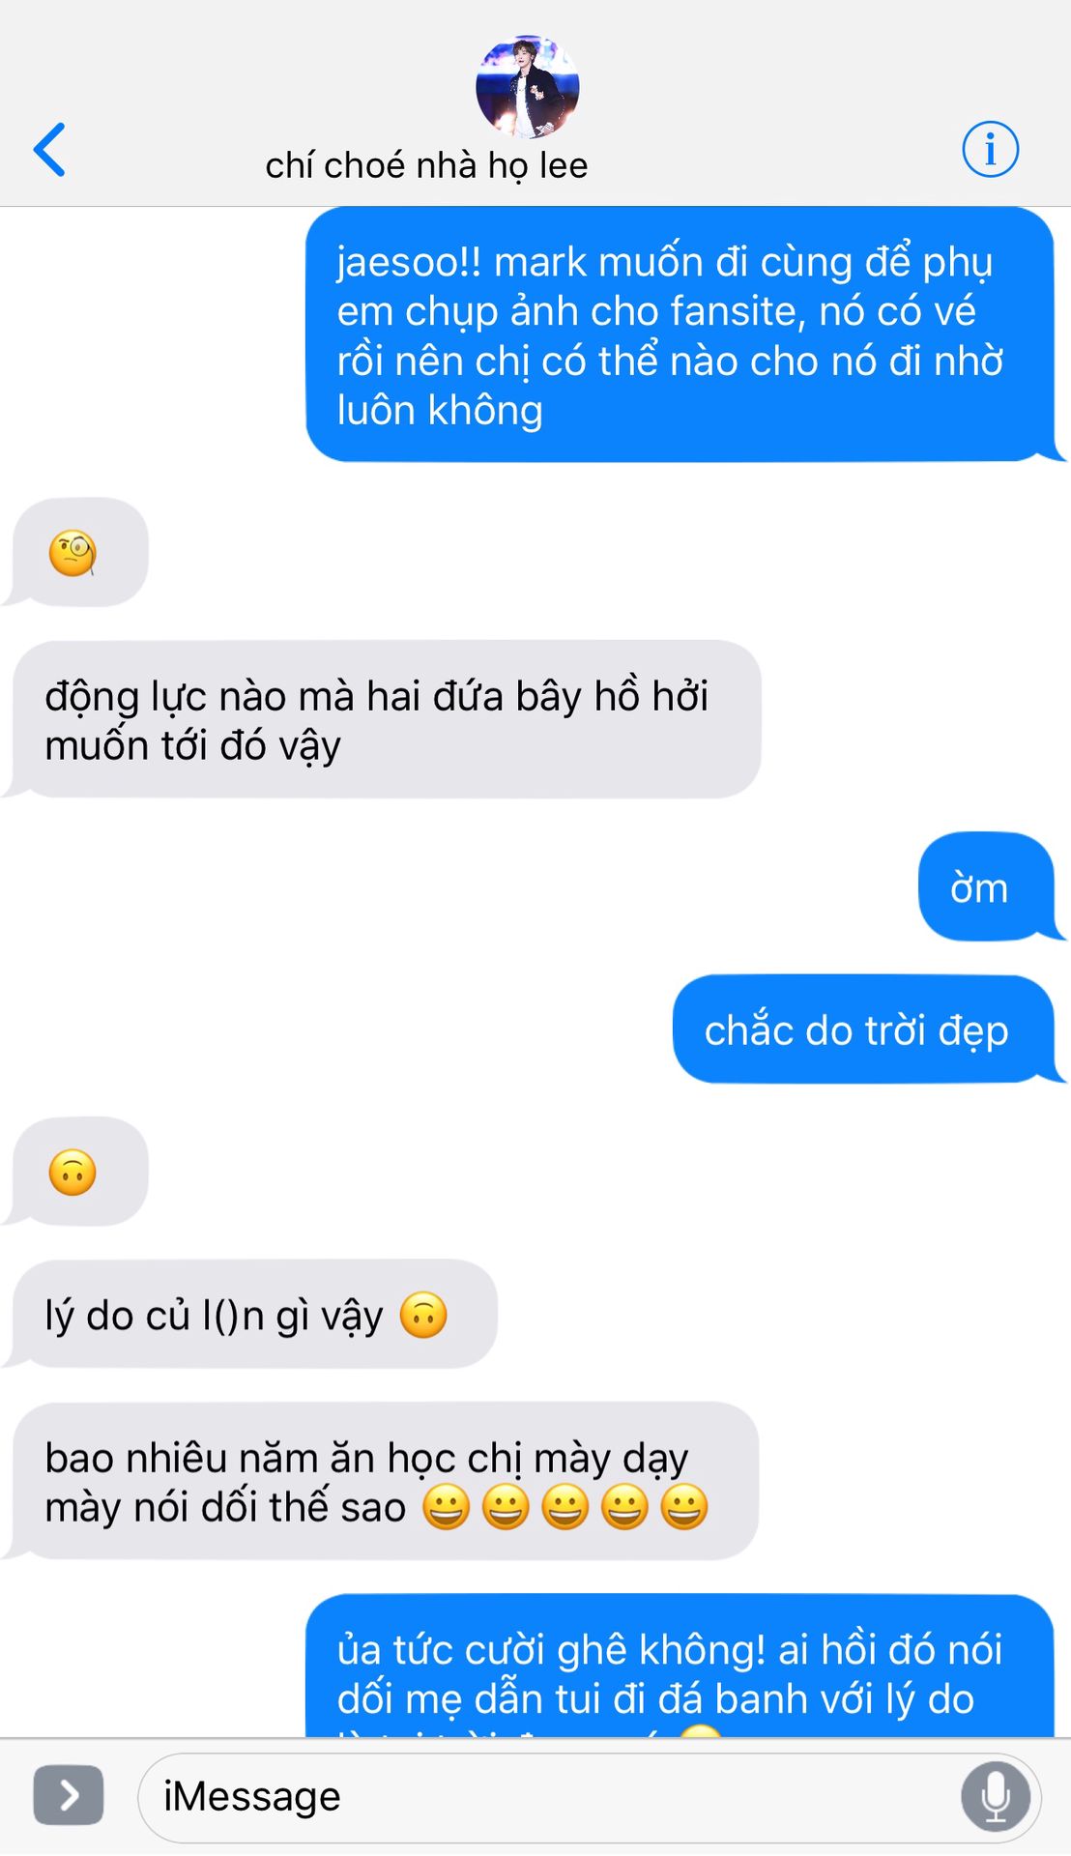1071x1856 pixels.
Task: Tap the first grinning emoji in row
Action: (447, 1506)
